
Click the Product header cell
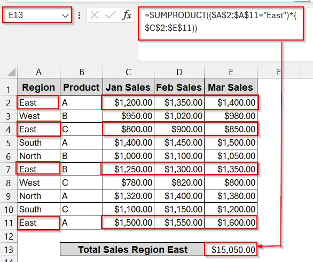(81, 87)
